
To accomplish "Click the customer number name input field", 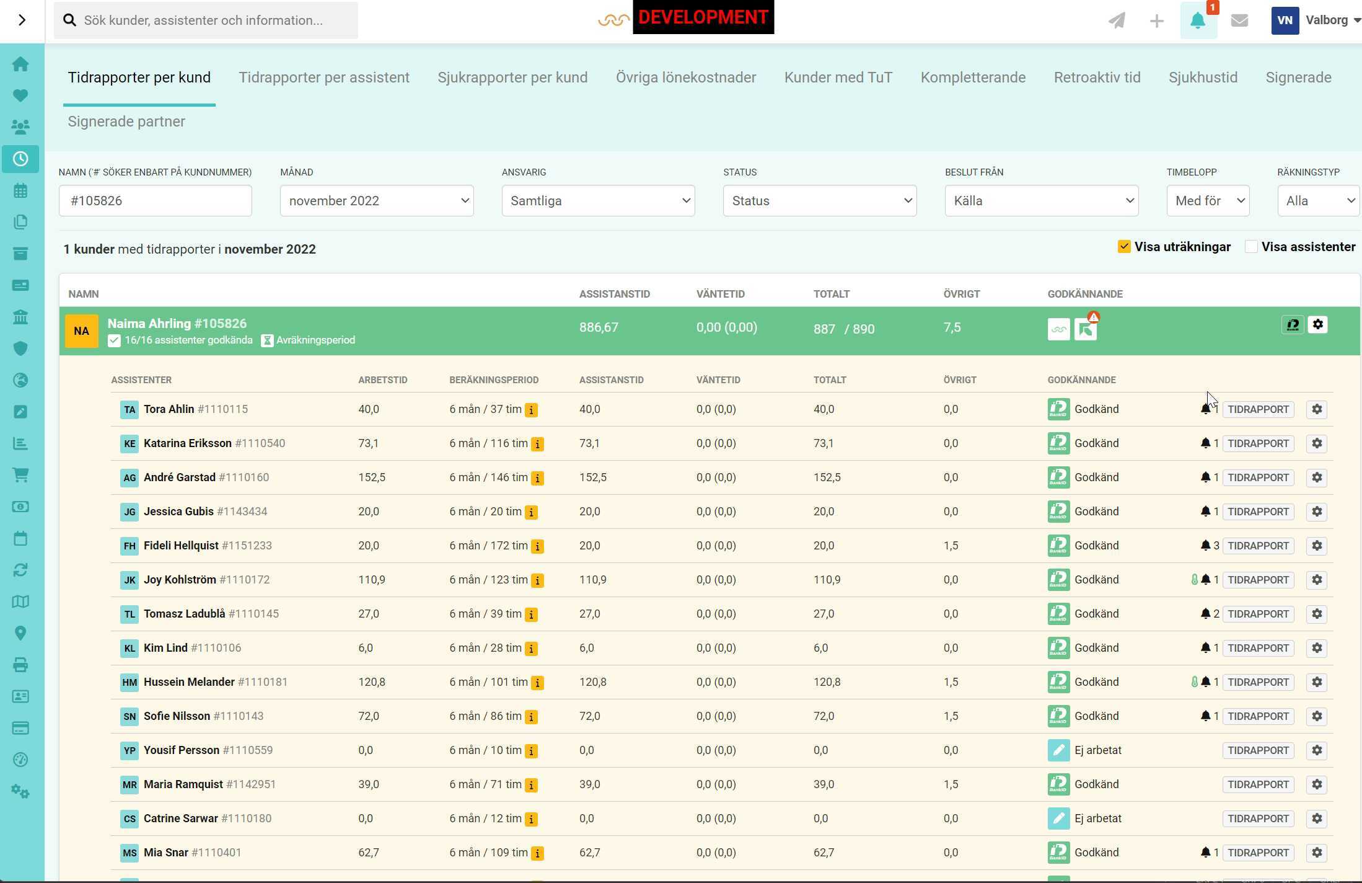I will (155, 200).
